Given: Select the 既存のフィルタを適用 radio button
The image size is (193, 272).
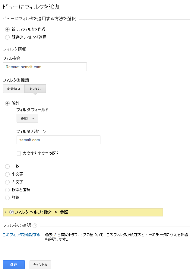Looking at the screenshot, I should (8, 37).
